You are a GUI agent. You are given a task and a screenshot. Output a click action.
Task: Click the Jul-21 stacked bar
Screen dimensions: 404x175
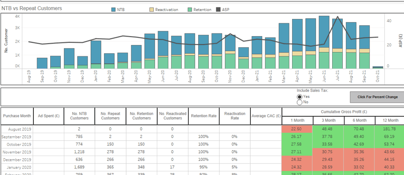pyautogui.click(x=337, y=44)
